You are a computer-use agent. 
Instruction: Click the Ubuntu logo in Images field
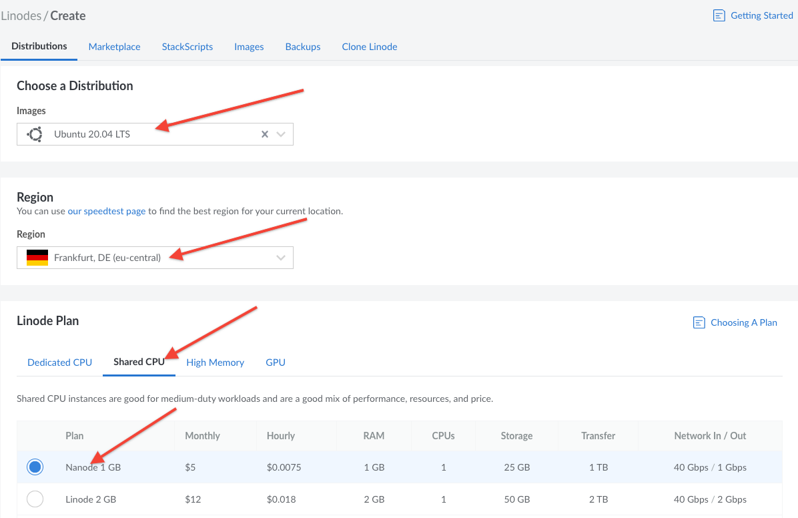[x=35, y=134]
